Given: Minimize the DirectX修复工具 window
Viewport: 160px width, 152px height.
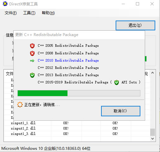Looking at the screenshot, I should pyautogui.click(x=123, y=4).
